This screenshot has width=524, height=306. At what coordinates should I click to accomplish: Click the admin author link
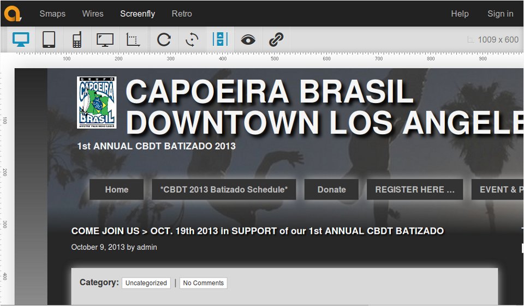click(147, 247)
